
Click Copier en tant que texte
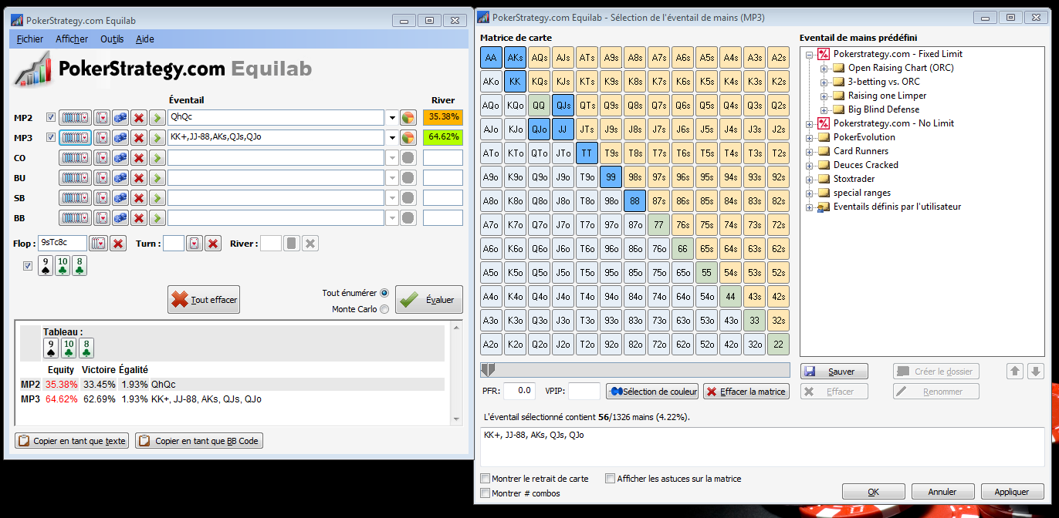tap(72, 441)
